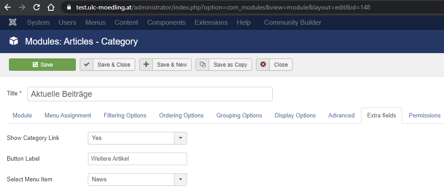444x189 pixels.
Task: Open the Select Menu Item dropdown
Action: pos(180,180)
